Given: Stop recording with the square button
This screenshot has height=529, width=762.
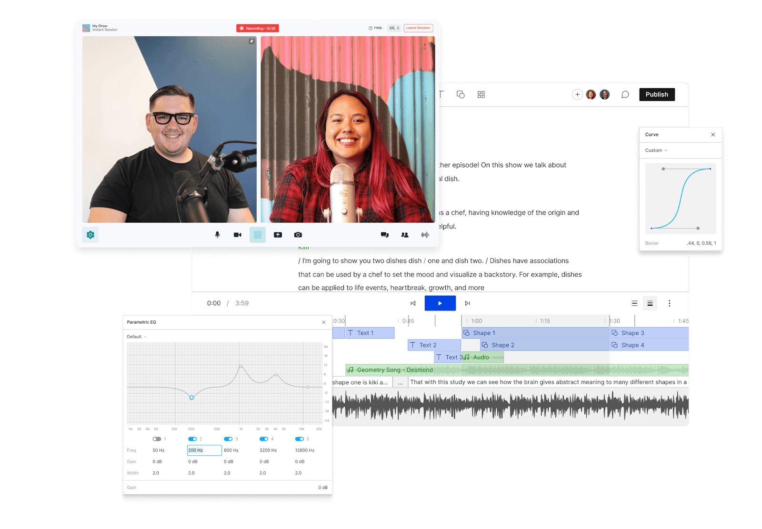Looking at the screenshot, I should coord(258,235).
